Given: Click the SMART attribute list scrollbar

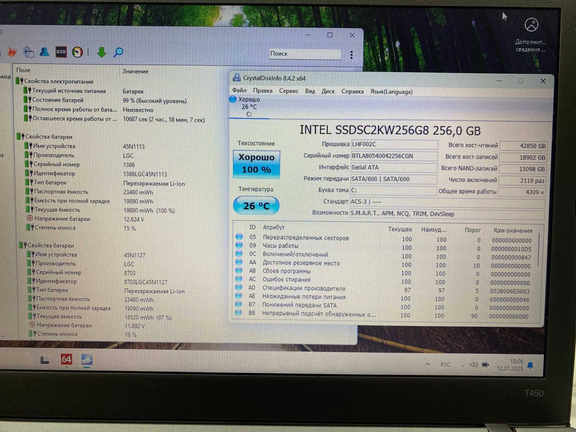Looking at the screenshot, I should point(539,249).
